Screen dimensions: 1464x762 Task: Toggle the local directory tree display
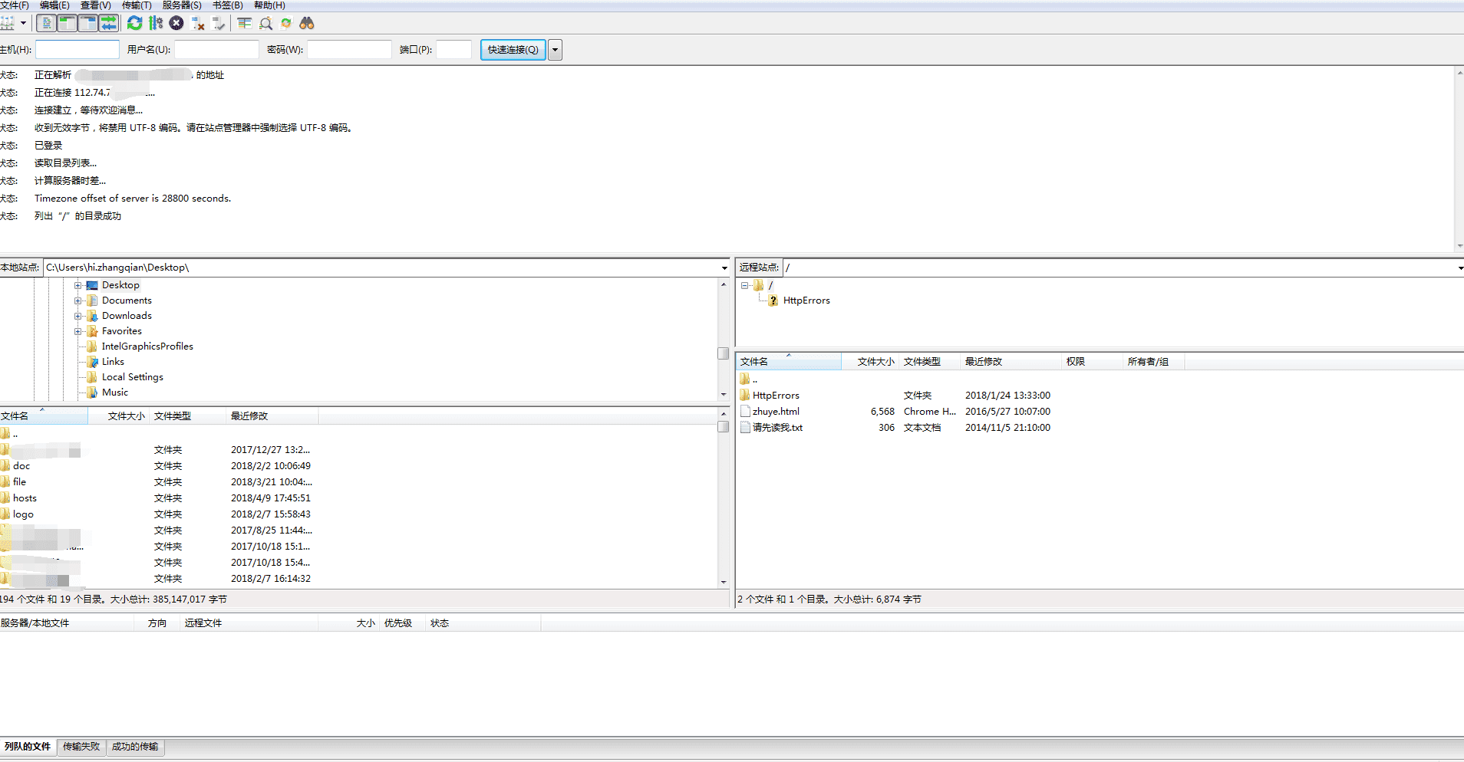pyautogui.click(x=68, y=23)
